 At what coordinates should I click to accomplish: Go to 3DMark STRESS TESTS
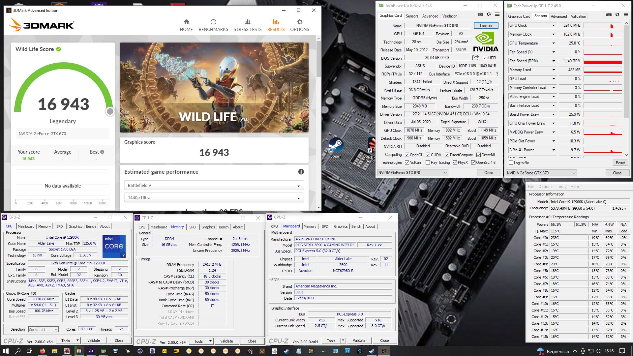tap(248, 25)
